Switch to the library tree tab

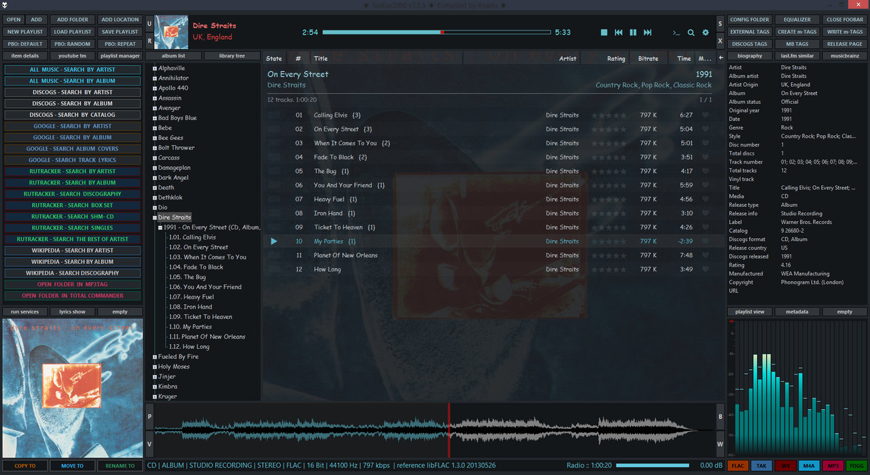point(232,56)
